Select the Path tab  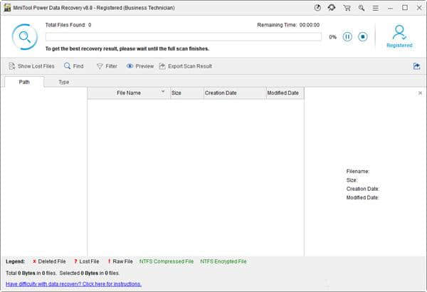point(24,82)
